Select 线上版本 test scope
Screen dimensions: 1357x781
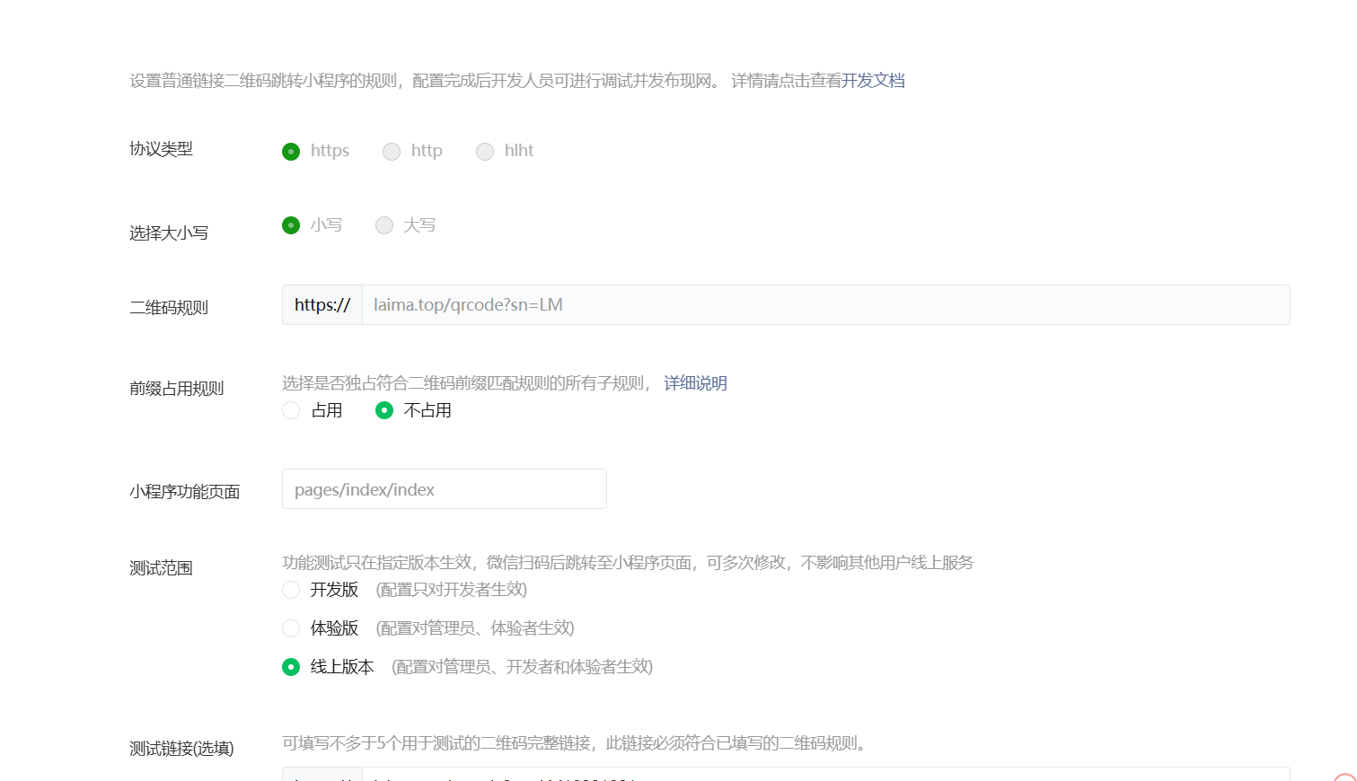(291, 667)
